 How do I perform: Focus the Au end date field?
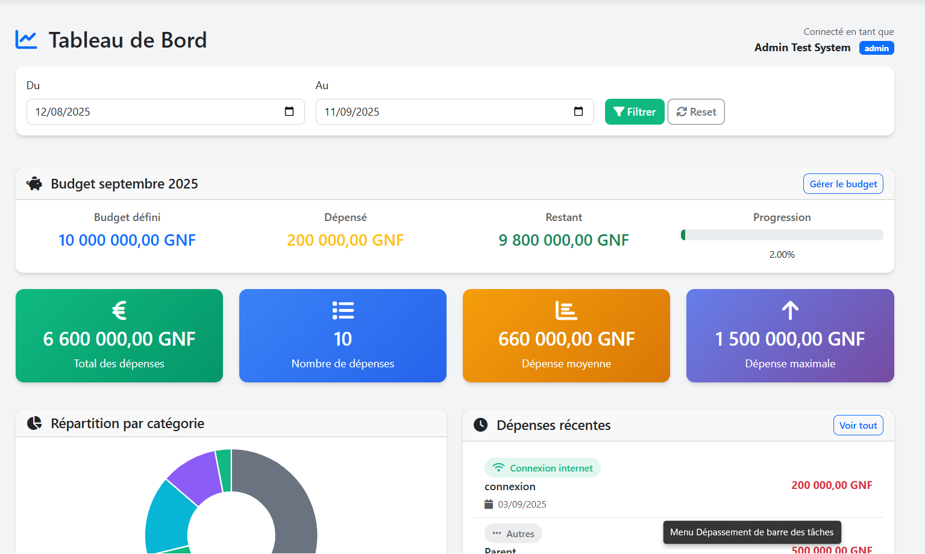[x=455, y=112]
